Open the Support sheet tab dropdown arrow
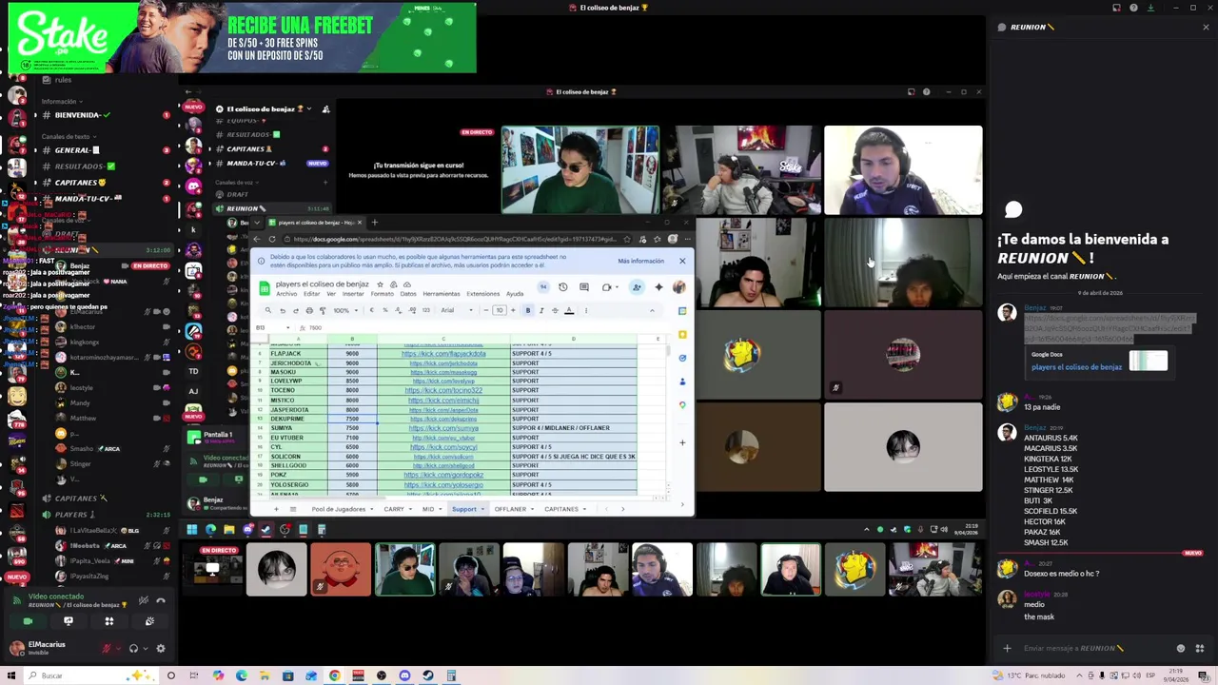This screenshot has height=685, width=1218. (x=482, y=509)
